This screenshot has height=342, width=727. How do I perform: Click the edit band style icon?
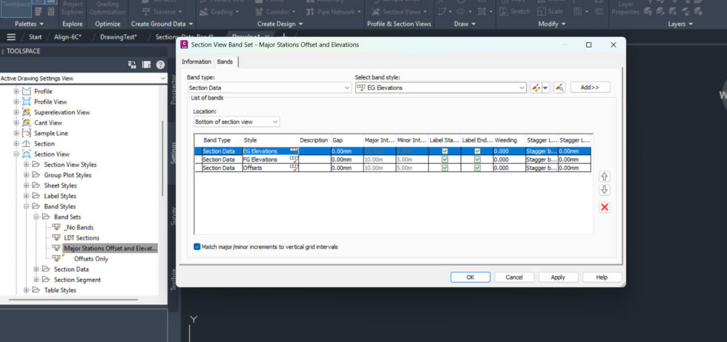click(536, 87)
